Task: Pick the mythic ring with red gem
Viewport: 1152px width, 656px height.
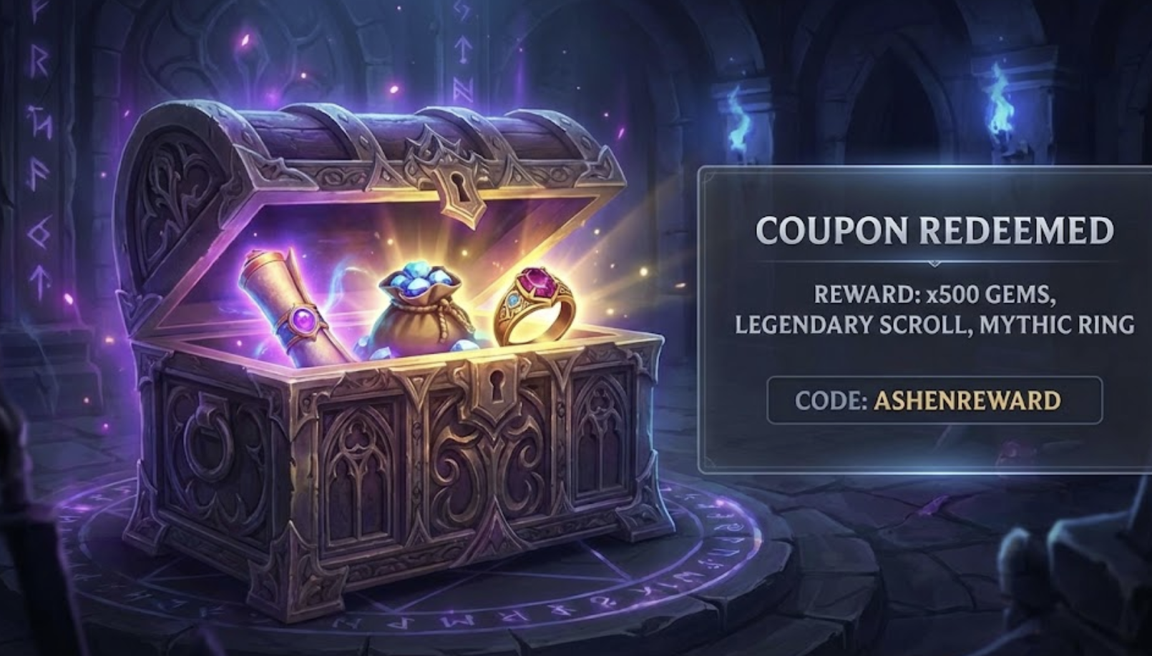Action: tap(535, 304)
